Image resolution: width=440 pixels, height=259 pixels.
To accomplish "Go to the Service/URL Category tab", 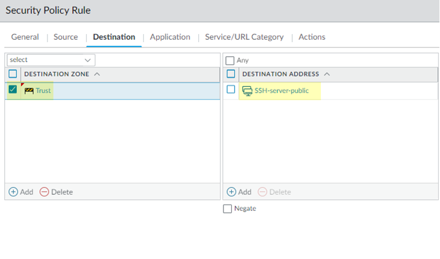I will 244,37.
